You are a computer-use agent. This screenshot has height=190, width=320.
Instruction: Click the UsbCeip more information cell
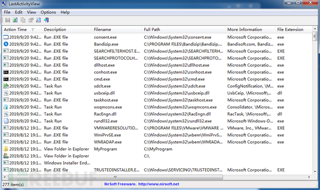(249, 93)
